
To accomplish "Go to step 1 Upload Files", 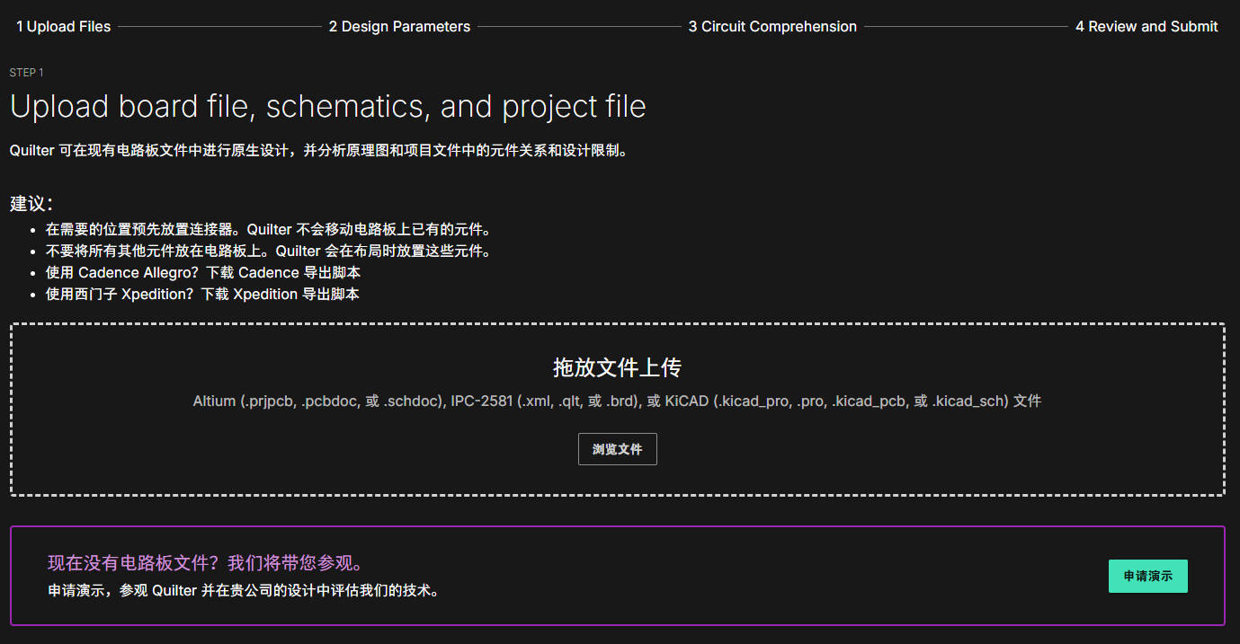I will coord(64,27).
